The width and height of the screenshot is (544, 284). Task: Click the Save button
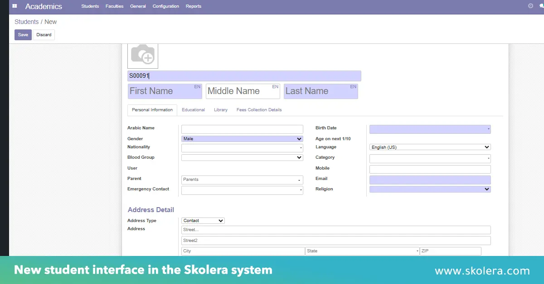click(x=23, y=34)
